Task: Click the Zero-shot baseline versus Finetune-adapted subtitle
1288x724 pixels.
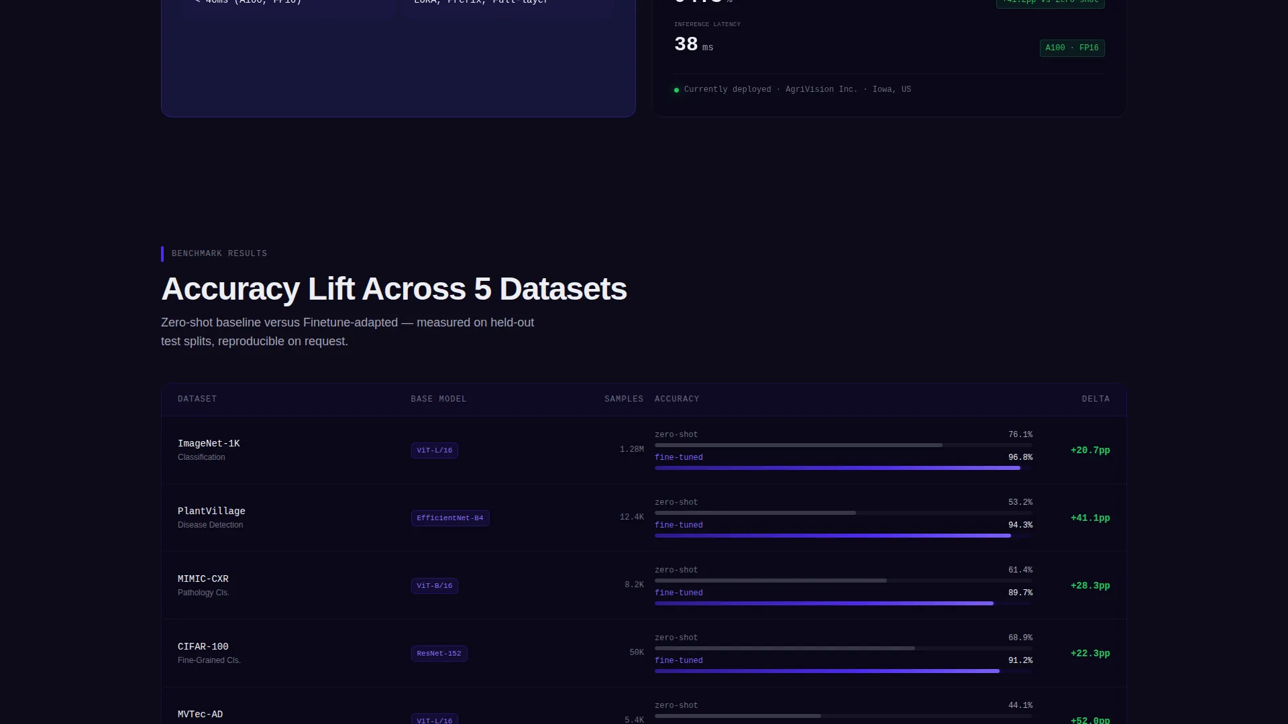Action: coord(347,332)
